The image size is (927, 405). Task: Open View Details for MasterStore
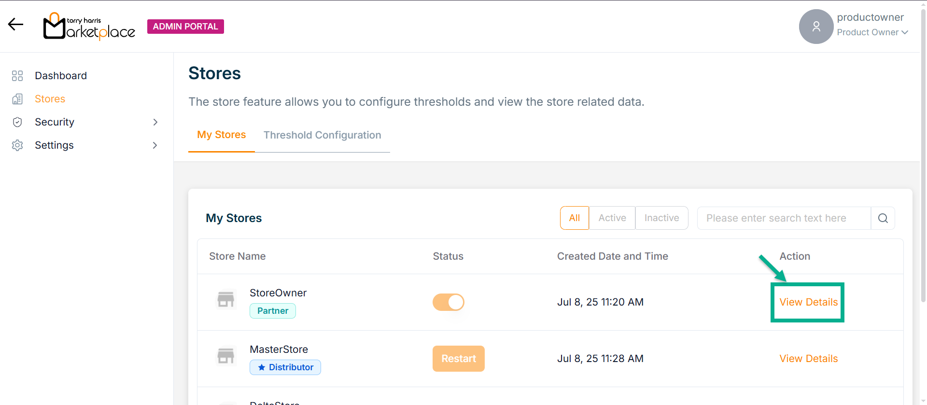[808, 359]
